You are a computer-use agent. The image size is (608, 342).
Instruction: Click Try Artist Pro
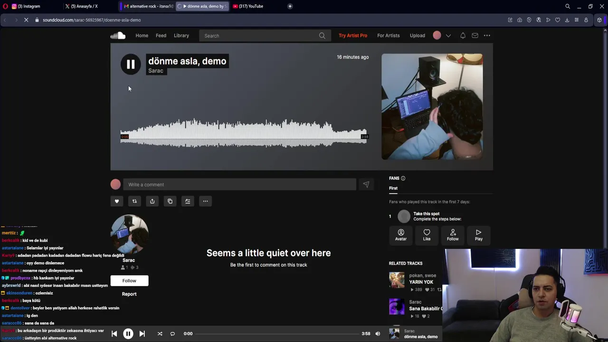353,36
